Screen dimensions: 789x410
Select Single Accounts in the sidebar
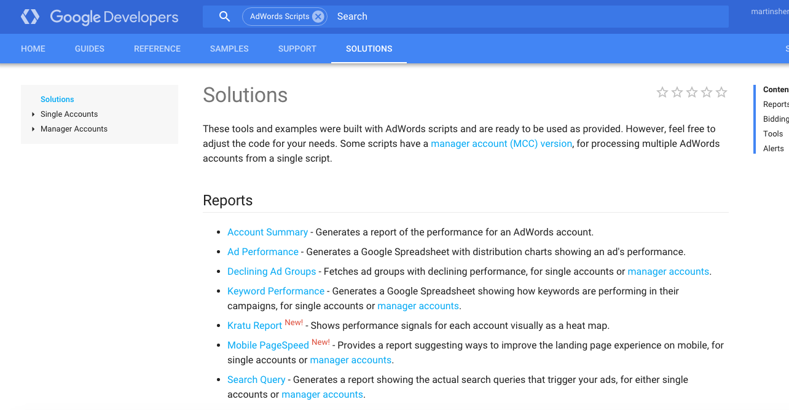click(69, 114)
